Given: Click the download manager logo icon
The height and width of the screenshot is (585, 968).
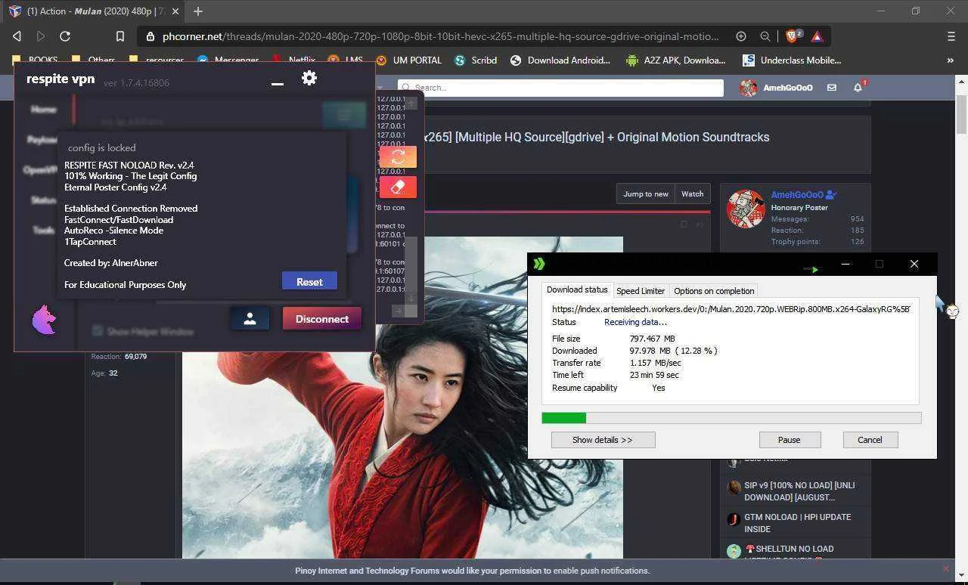Looking at the screenshot, I should [539, 264].
